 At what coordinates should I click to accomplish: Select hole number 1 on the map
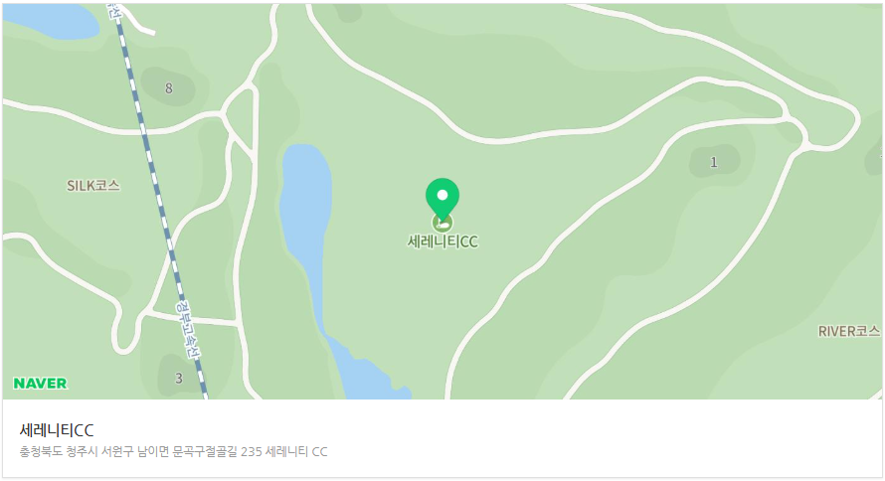tap(713, 162)
